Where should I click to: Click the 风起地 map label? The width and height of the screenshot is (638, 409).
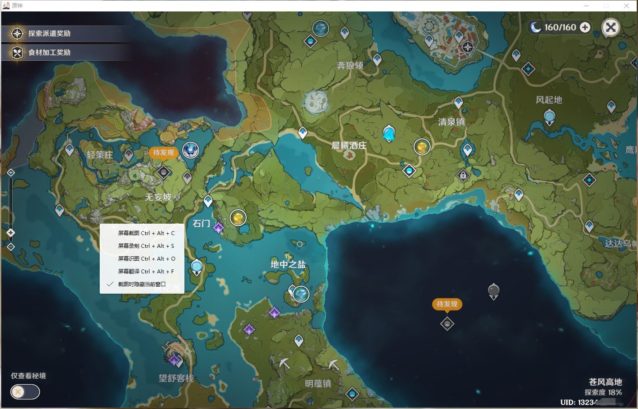click(x=549, y=100)
